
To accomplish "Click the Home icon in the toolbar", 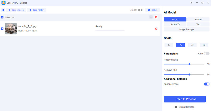I will pos(3,10).
